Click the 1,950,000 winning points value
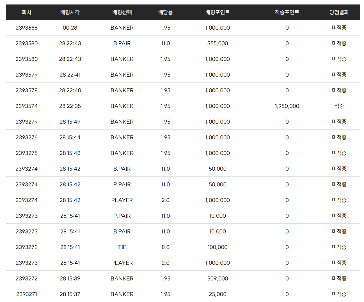364x302 pixels. (287, 106)
